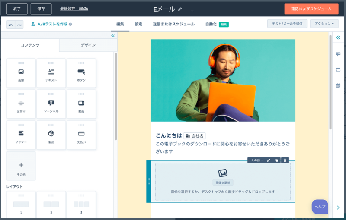
Task: Undo the last change
Action: click(x=11, y=25)
